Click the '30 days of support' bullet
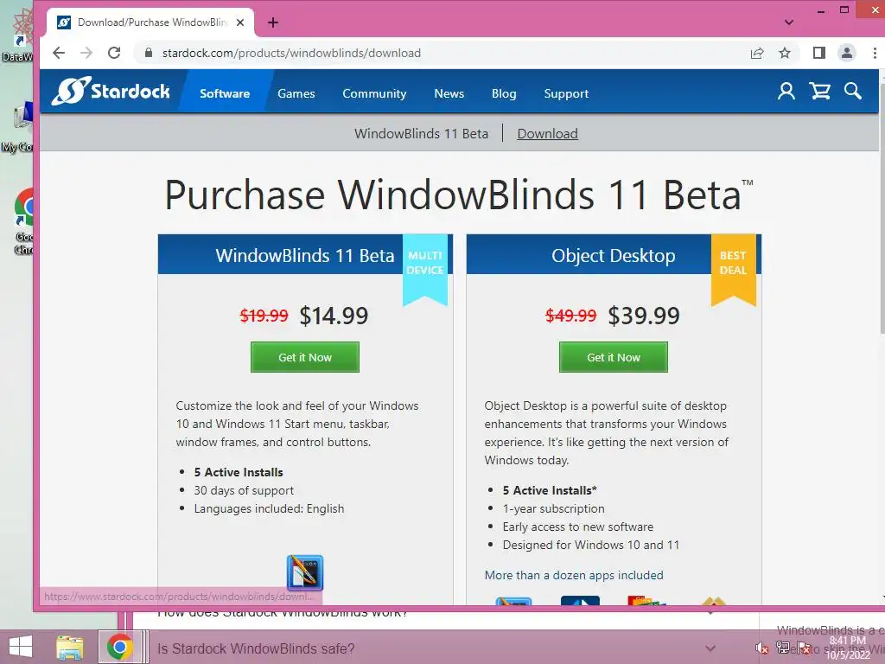 (244, 490)
